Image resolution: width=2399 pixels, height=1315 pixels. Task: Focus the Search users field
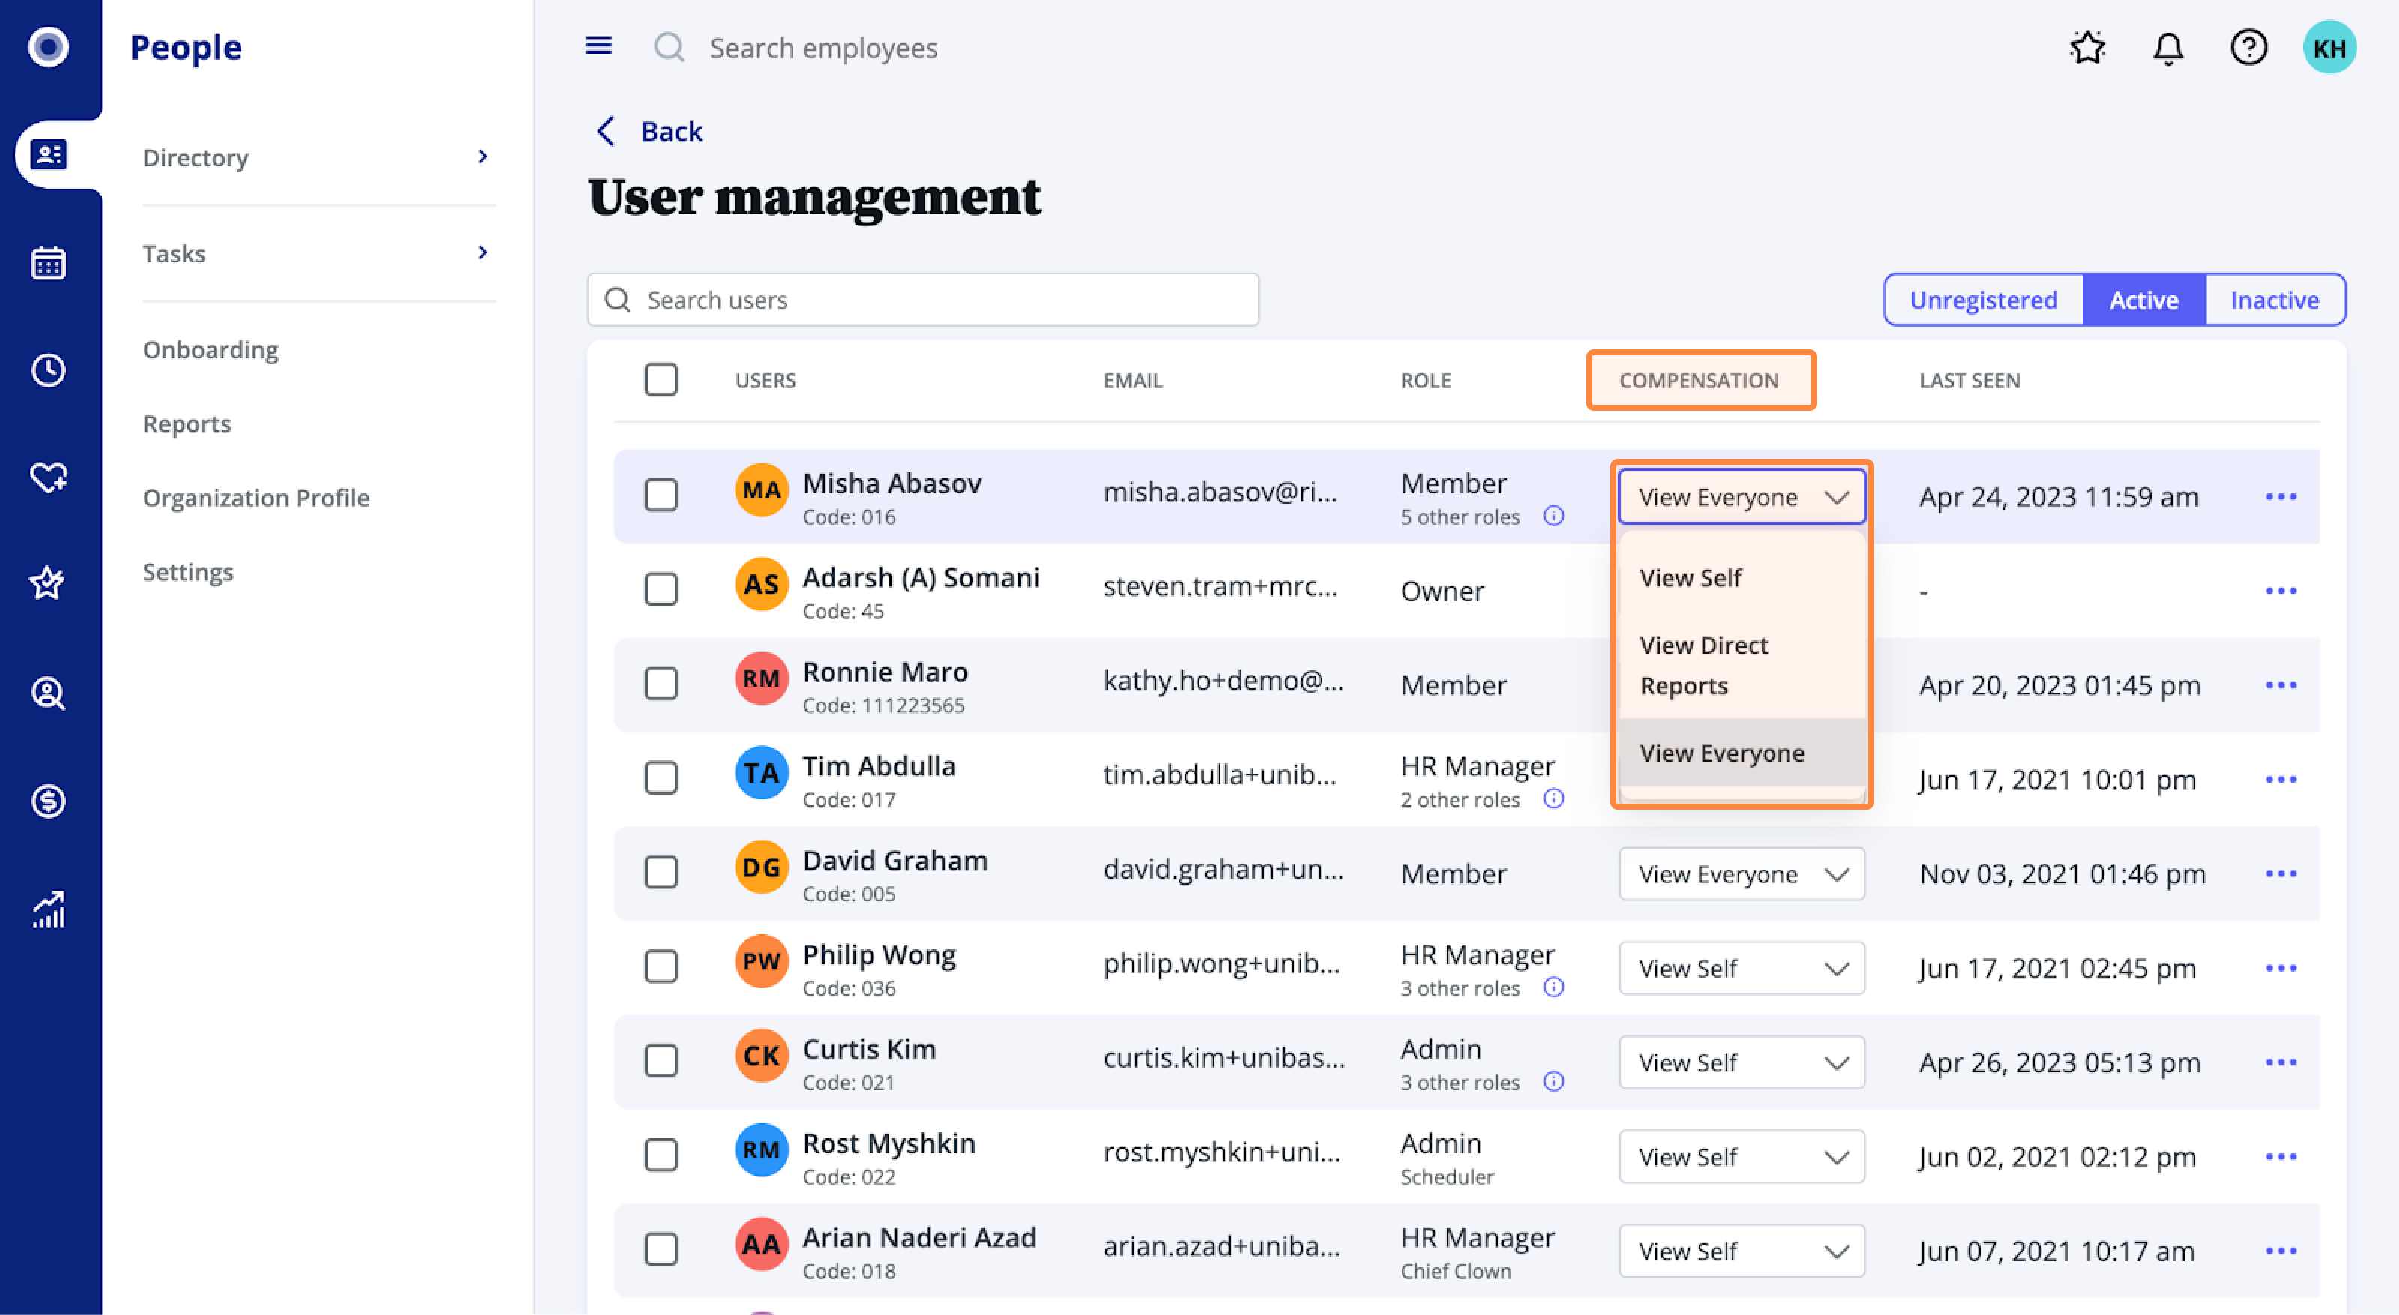click(x=923, y=300)
